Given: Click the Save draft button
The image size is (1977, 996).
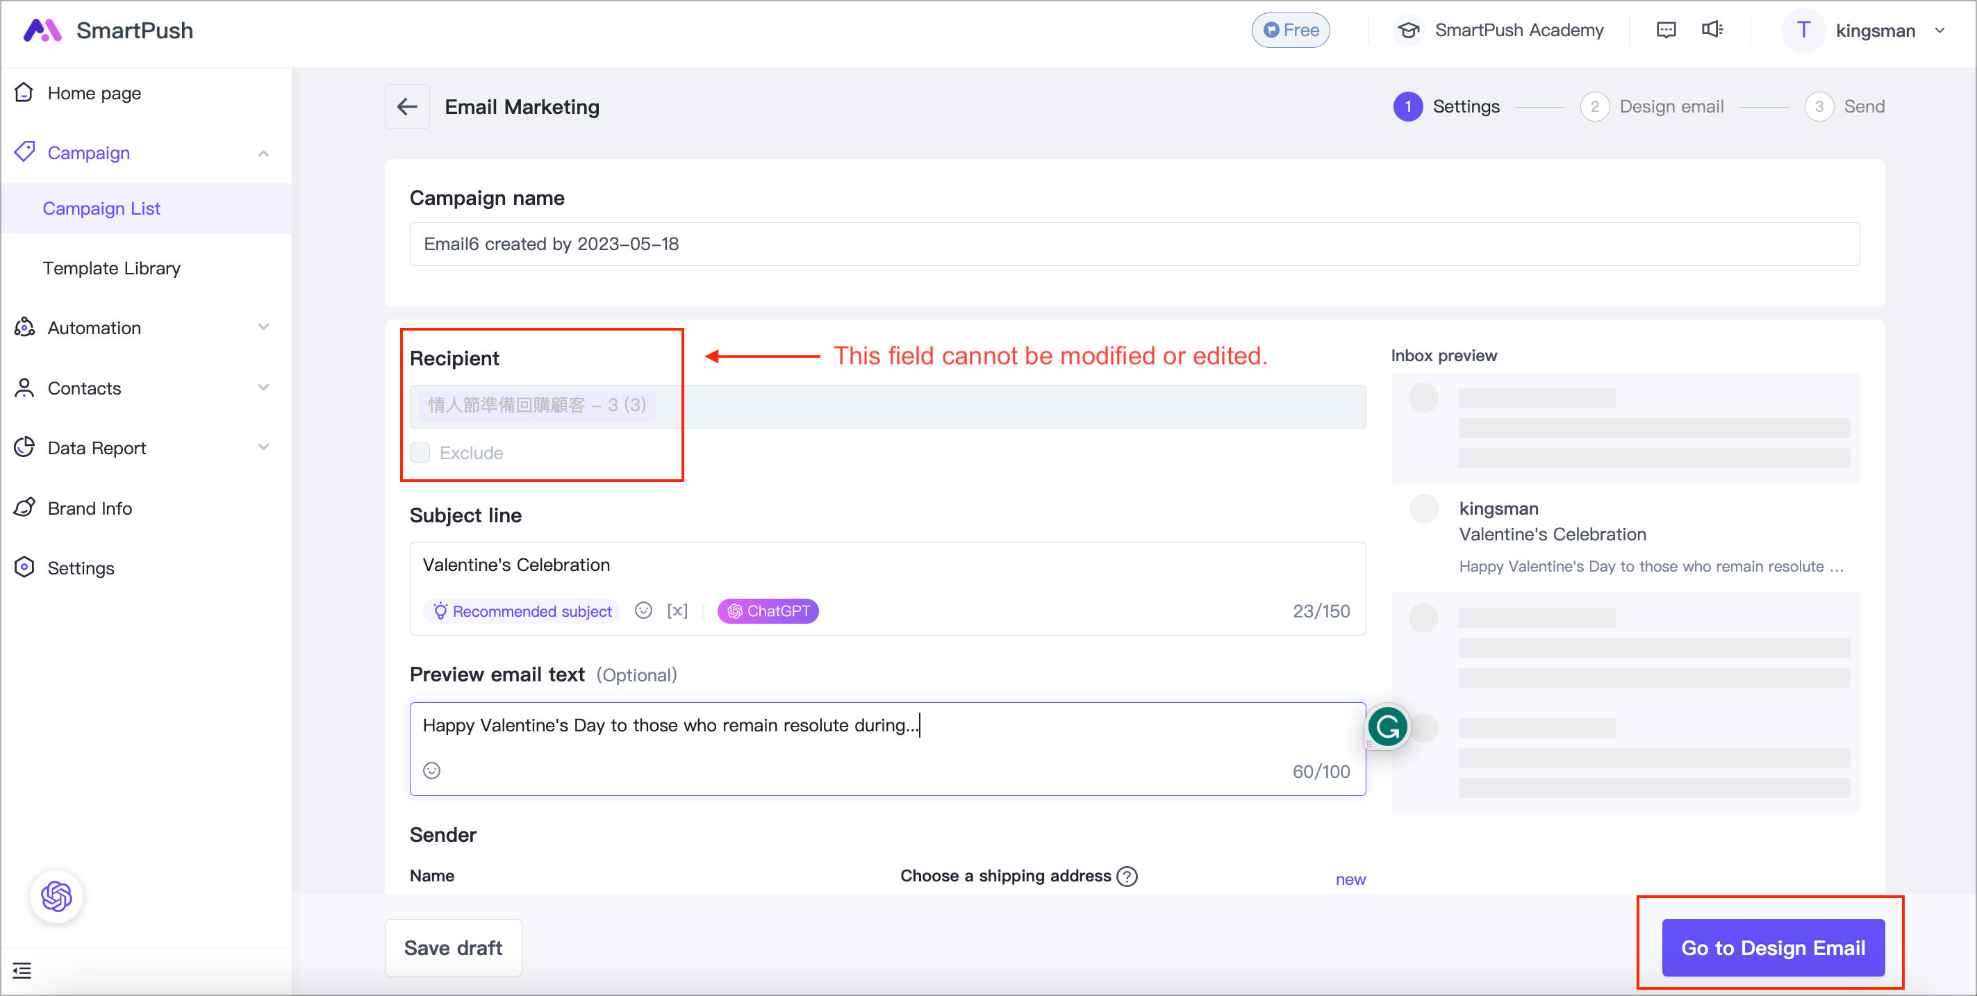Looking at the screenshot, I should (453, 947).
